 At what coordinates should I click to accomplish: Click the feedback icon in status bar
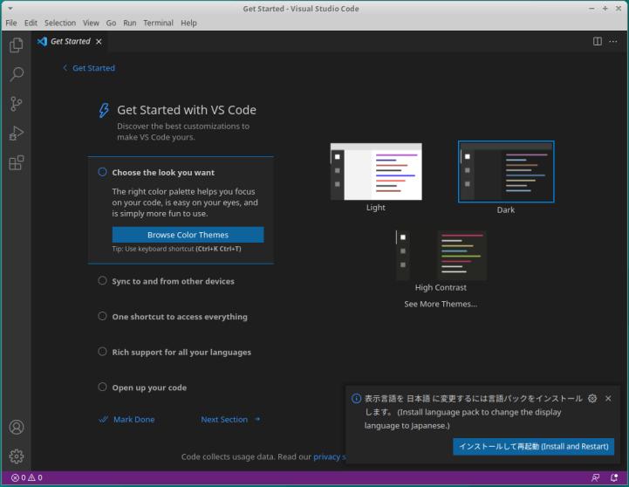tap(595, 477)
